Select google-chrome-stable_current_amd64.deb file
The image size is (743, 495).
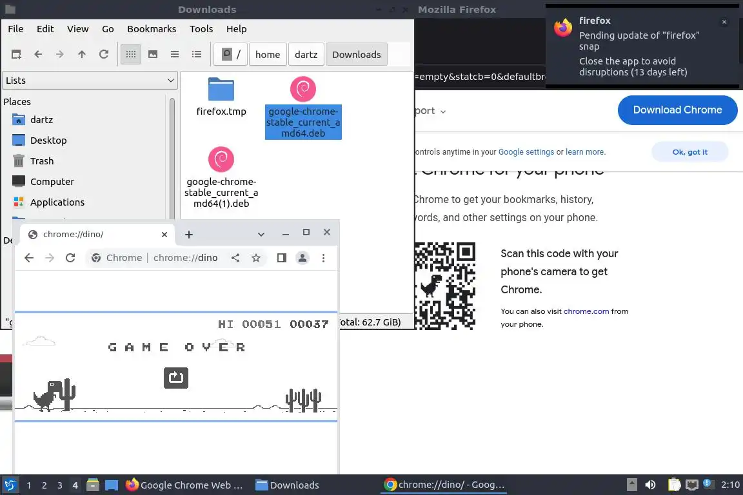click(303, 108)
